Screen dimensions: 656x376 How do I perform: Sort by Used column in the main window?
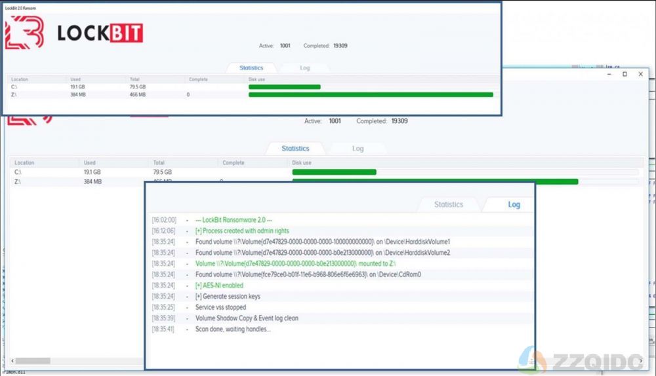[89, 162]
